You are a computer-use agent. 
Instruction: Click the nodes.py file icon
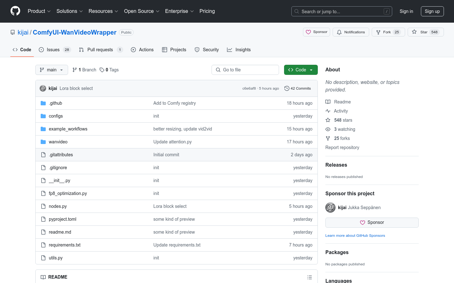pos(43,206)
